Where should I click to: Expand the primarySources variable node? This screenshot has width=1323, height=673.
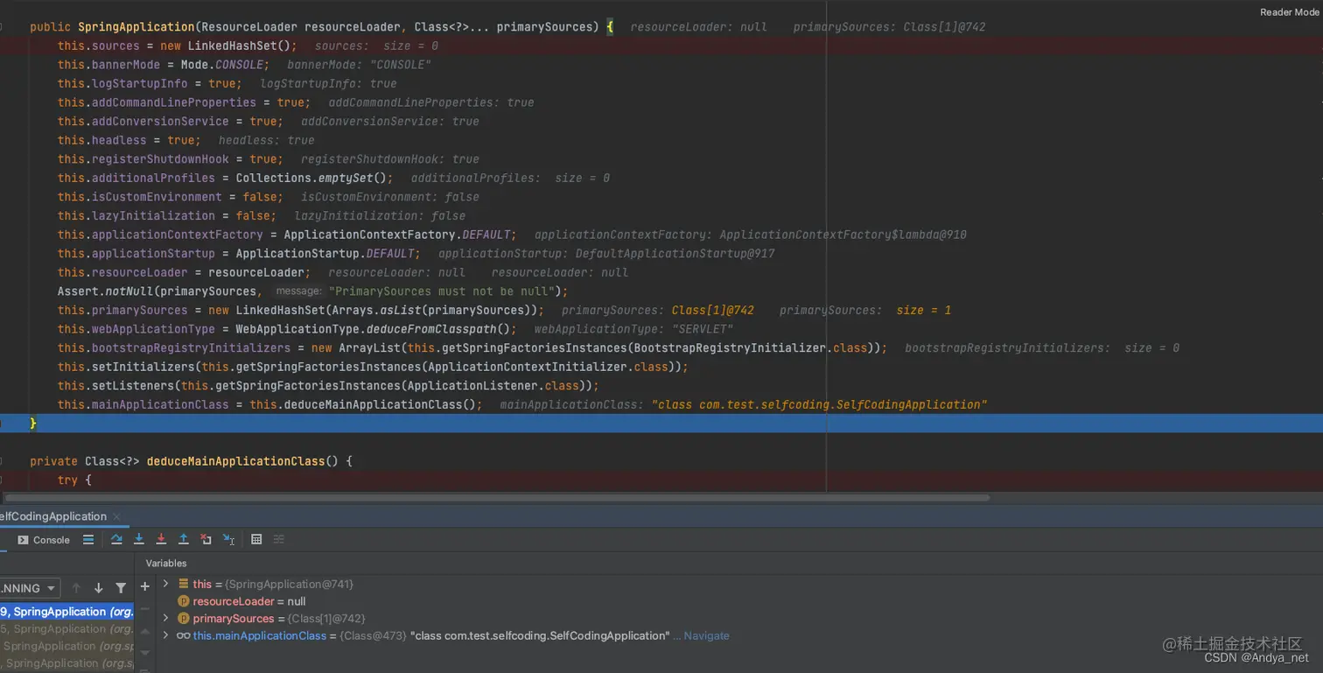(165, 619)
